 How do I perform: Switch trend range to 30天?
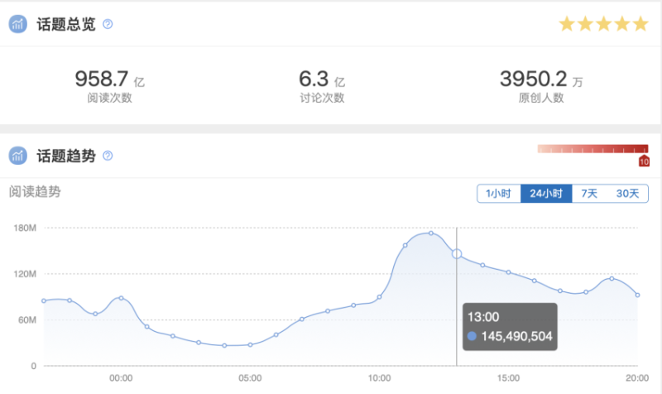[627, 194]
